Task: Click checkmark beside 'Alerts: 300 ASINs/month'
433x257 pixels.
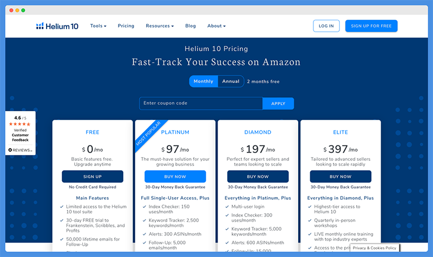Action: click(x=144, y=234)
